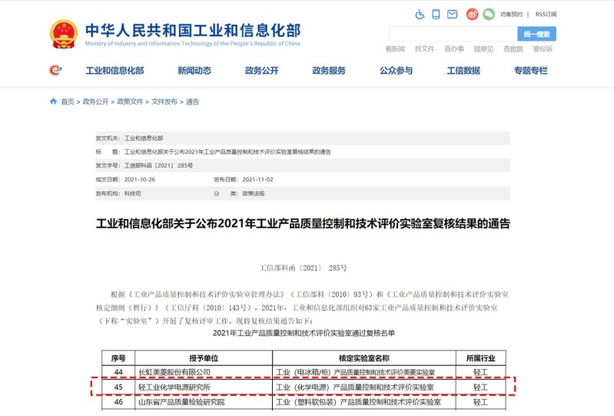Open the WeChat social icon
Image resolution: width=614 pixels, height=416 pixels.
[x=488, y=14]
